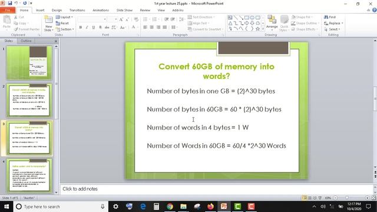Click the 'Click to add notes' field
Screen dimensions: 377x212
click(x=216, y=189)
